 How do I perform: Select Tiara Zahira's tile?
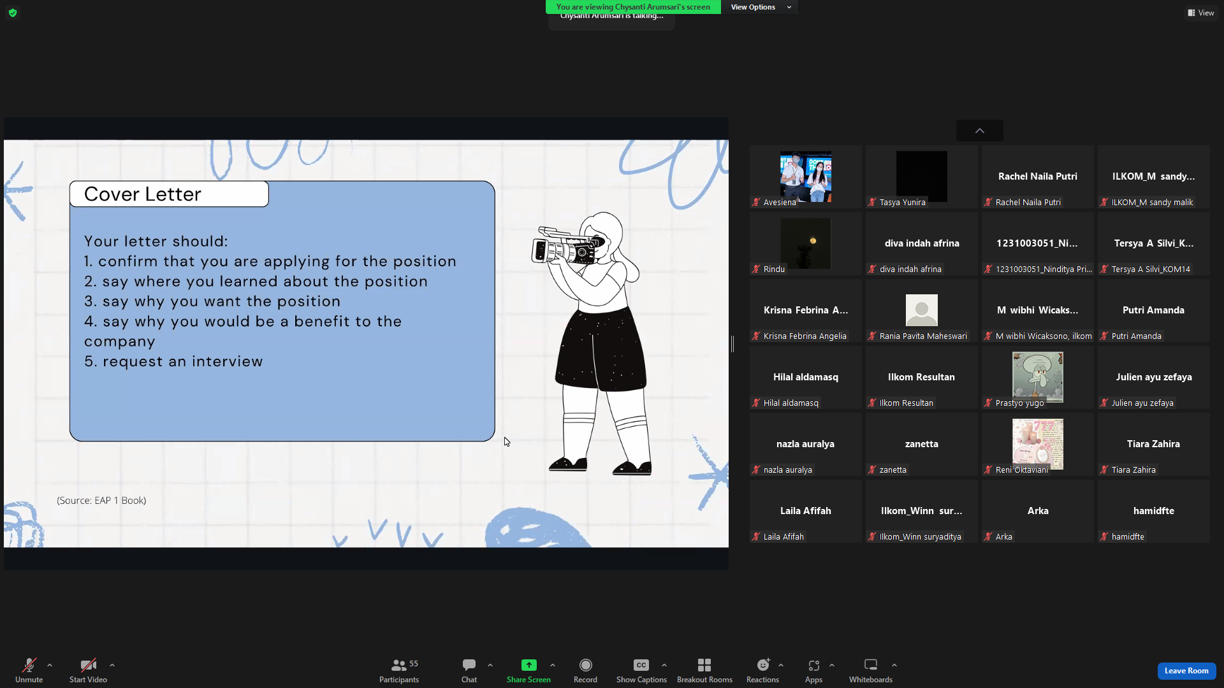(x=1154, y=444)
